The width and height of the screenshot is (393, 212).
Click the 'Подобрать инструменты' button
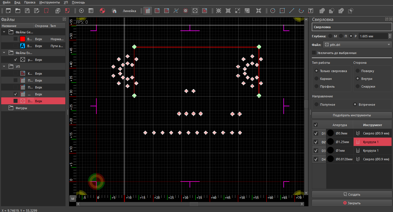[x=352, y=115]
